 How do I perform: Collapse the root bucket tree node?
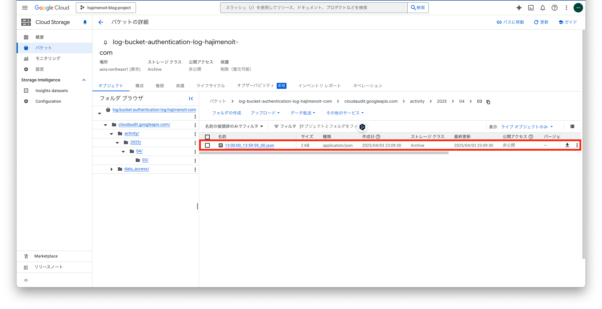[100, 113]
